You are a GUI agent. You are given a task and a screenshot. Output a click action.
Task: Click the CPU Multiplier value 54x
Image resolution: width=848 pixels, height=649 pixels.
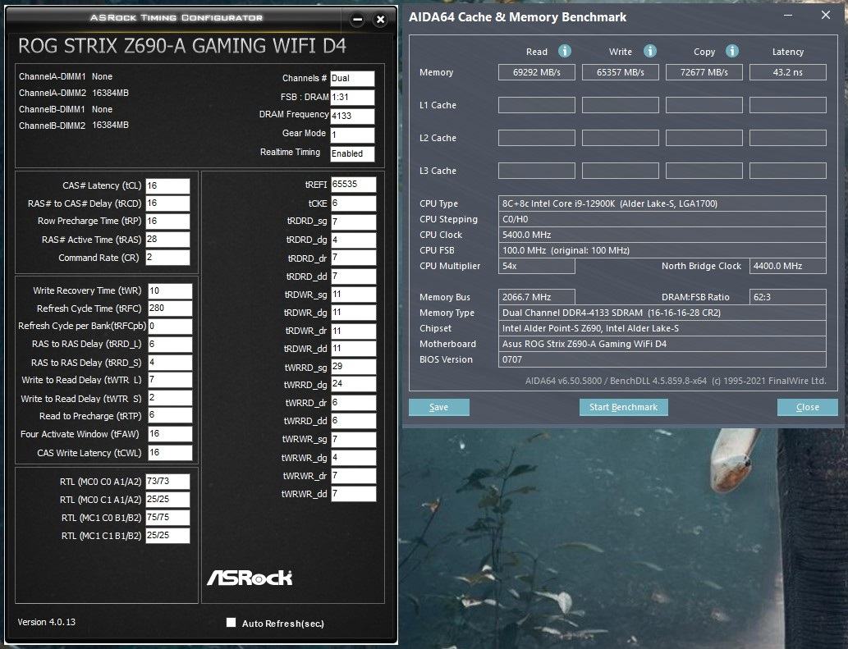coord(537,266)
